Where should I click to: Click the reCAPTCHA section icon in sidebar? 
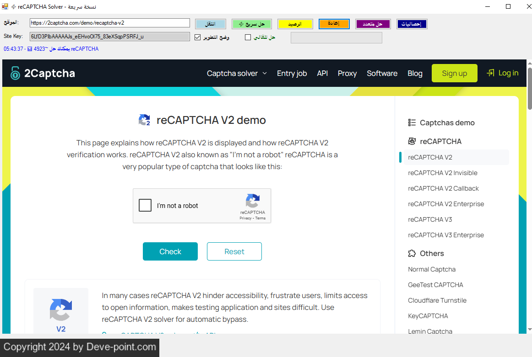[412, 141]
